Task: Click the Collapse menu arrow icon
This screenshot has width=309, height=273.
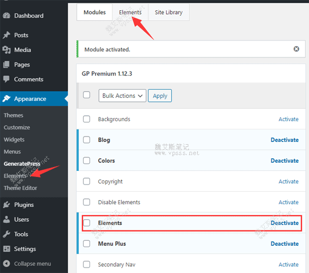Action: click(x=7, y=264)
